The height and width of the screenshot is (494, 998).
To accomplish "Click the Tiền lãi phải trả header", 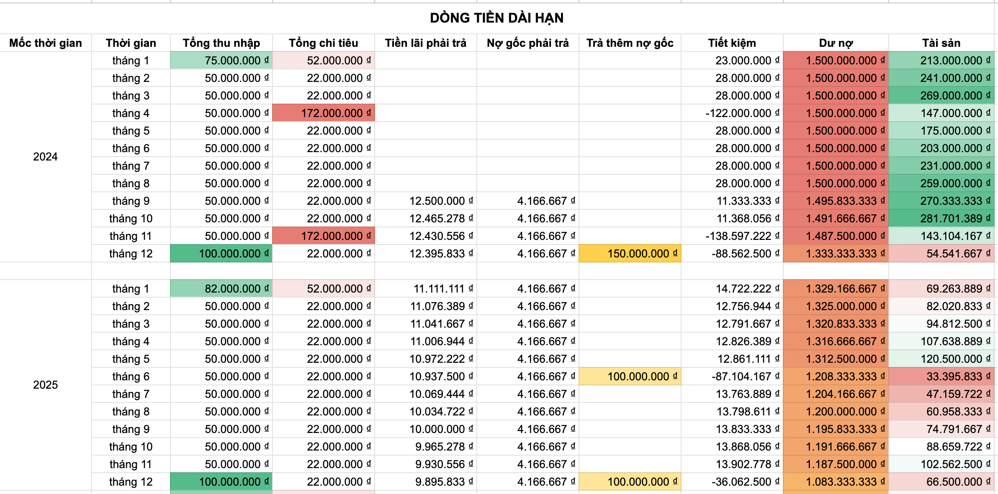I will 425,43.
